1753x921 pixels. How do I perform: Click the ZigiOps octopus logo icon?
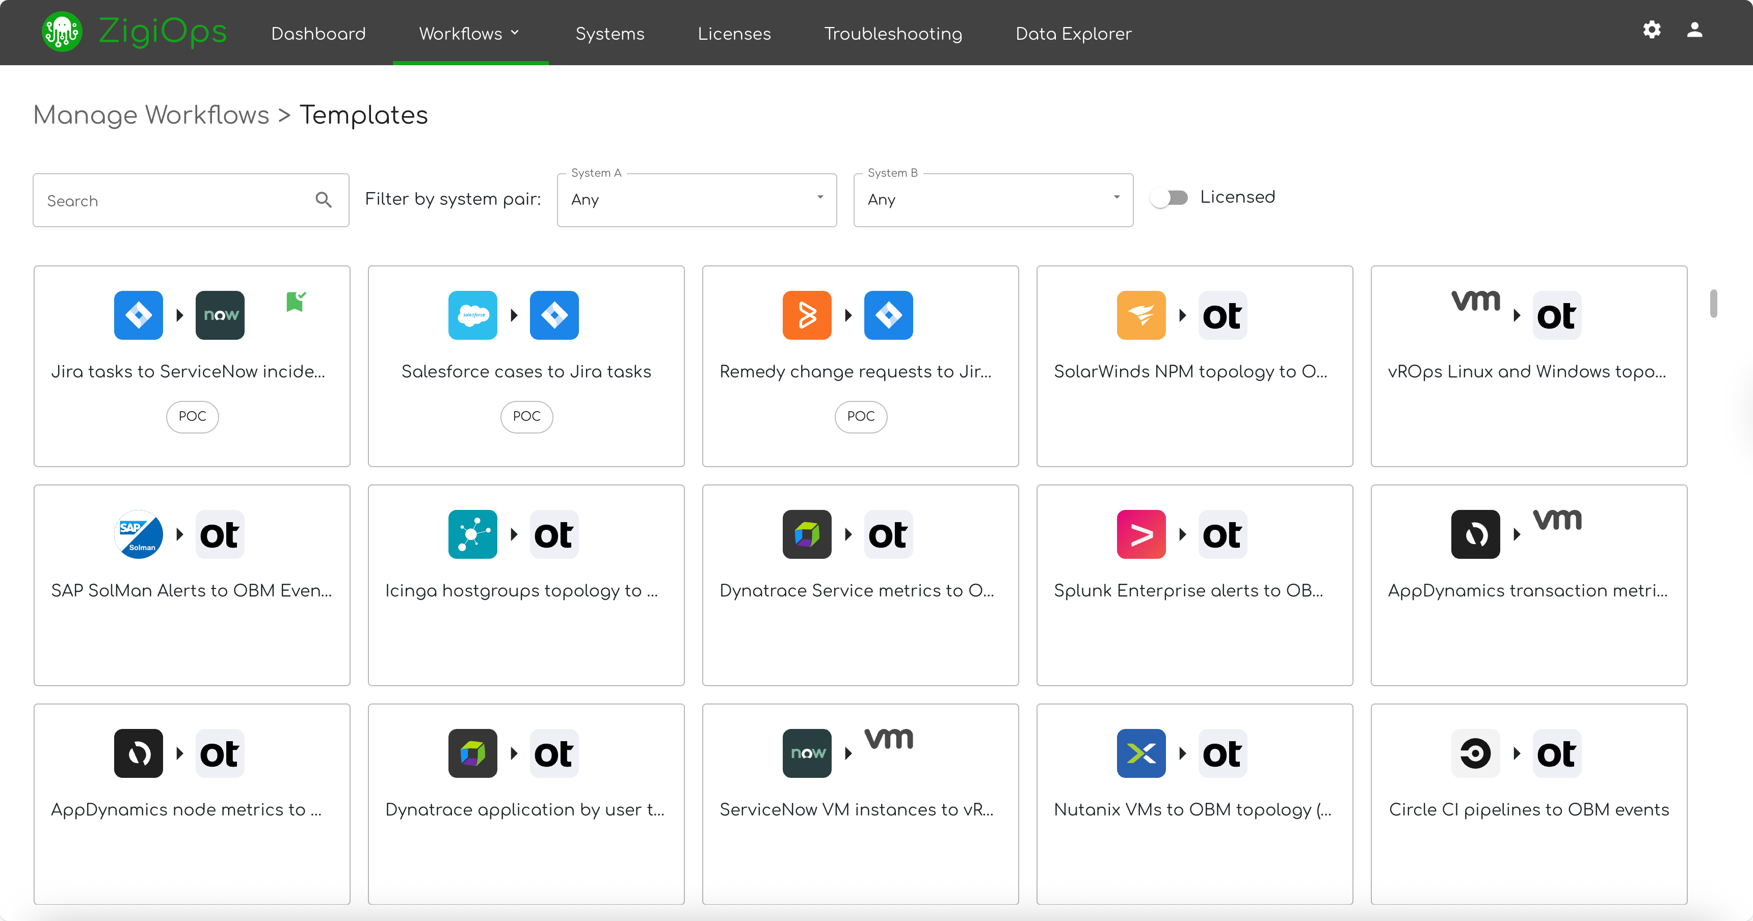pyautogui.click(x=62, y=32)
